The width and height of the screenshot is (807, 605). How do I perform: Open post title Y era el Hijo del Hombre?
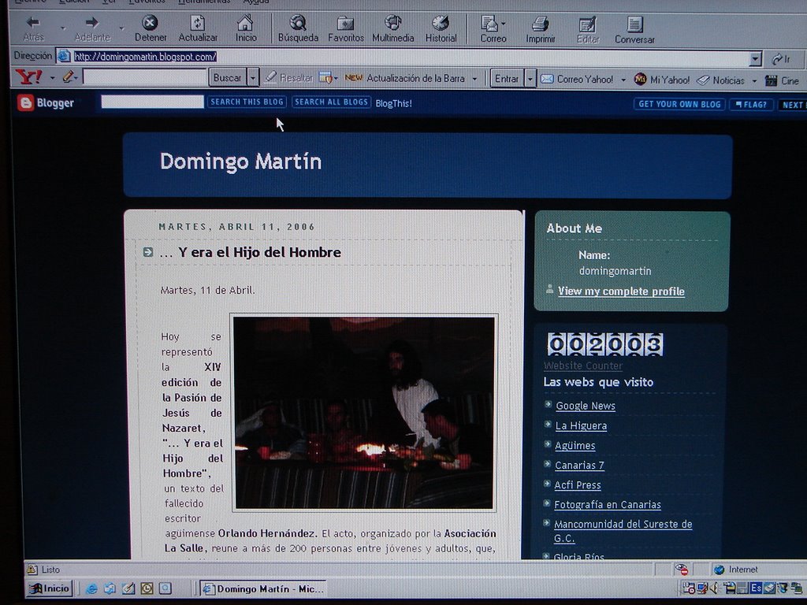pyautogui.click(x=250, y=252)
